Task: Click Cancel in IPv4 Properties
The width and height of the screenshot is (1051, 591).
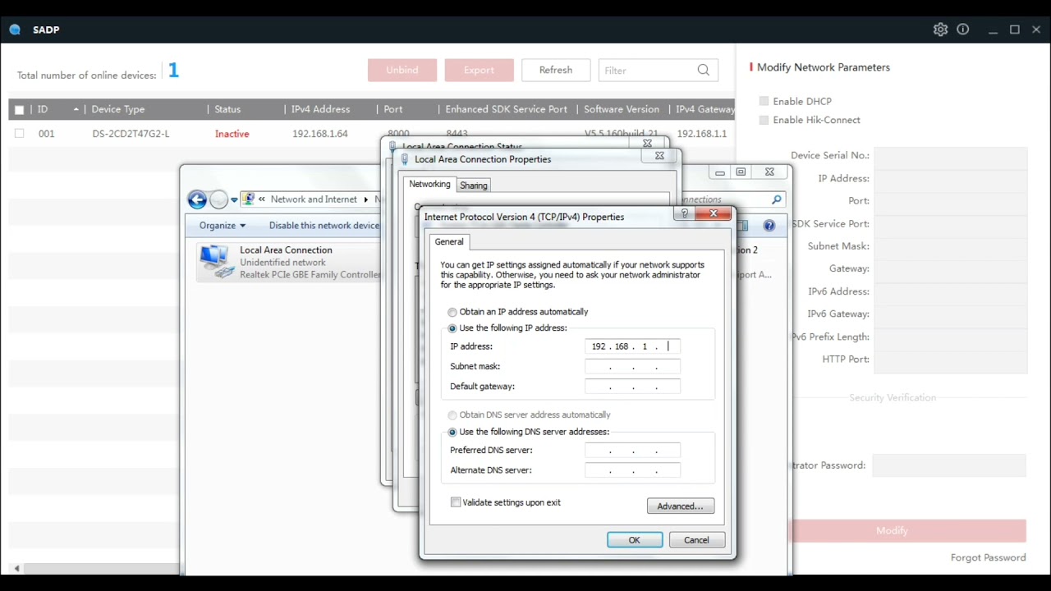Action: [696, 540]
